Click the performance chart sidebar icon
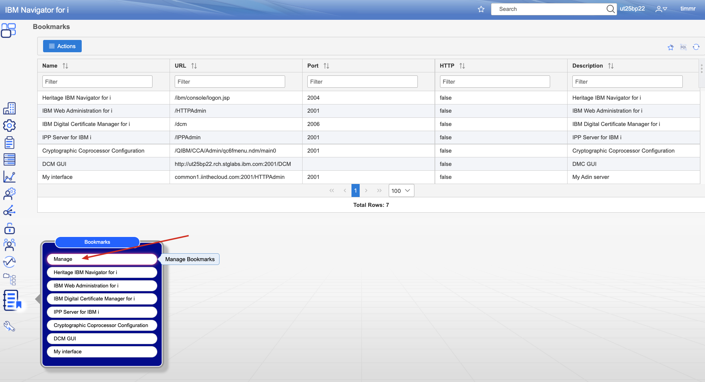 click(9, 176)
